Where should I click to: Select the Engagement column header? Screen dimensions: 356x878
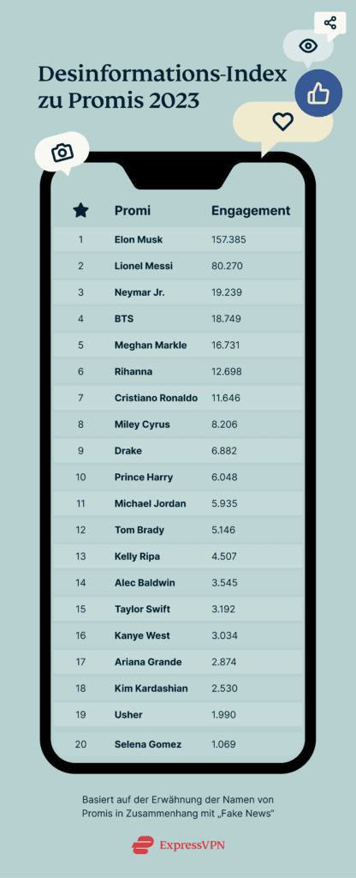click(251, 211)
